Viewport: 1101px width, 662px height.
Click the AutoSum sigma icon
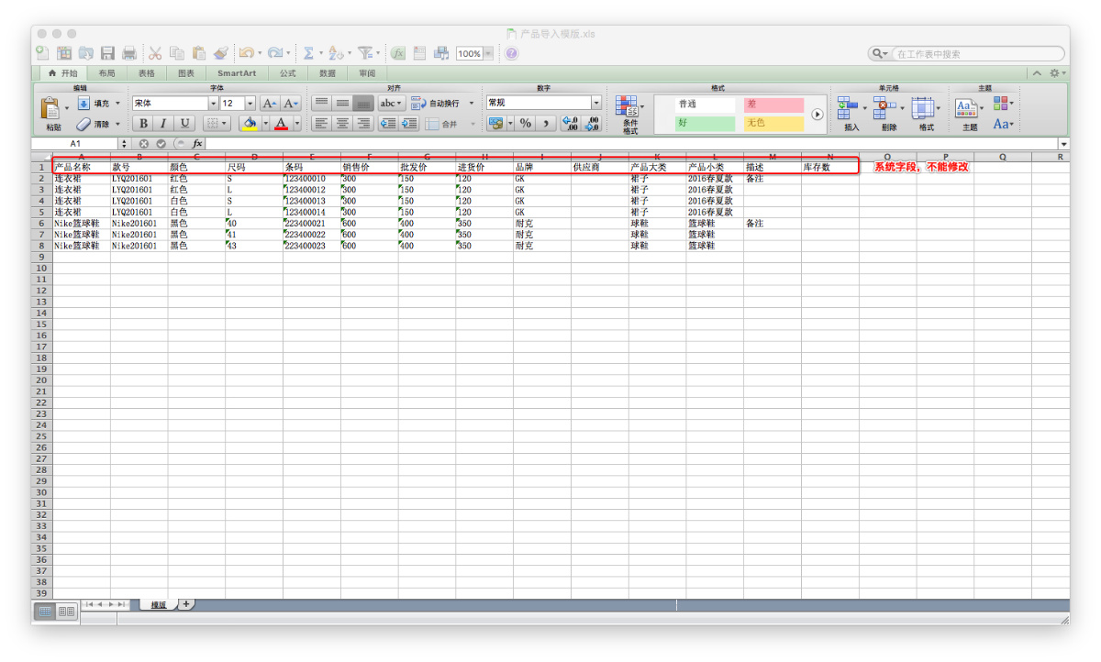[309, 53]
